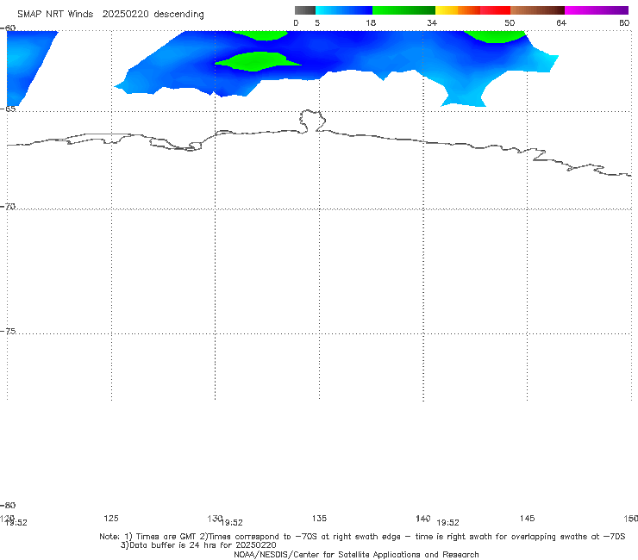Click the green wind patch centered near longitude 132

(258, 61)
